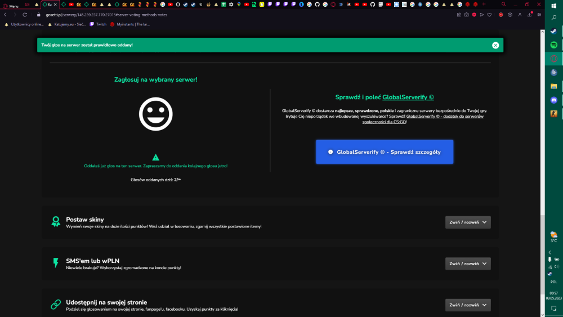Click the chain link icon by Udostępnij na swojej stronie
This screenshot has width=563, height=317.
tap(56, 305)
